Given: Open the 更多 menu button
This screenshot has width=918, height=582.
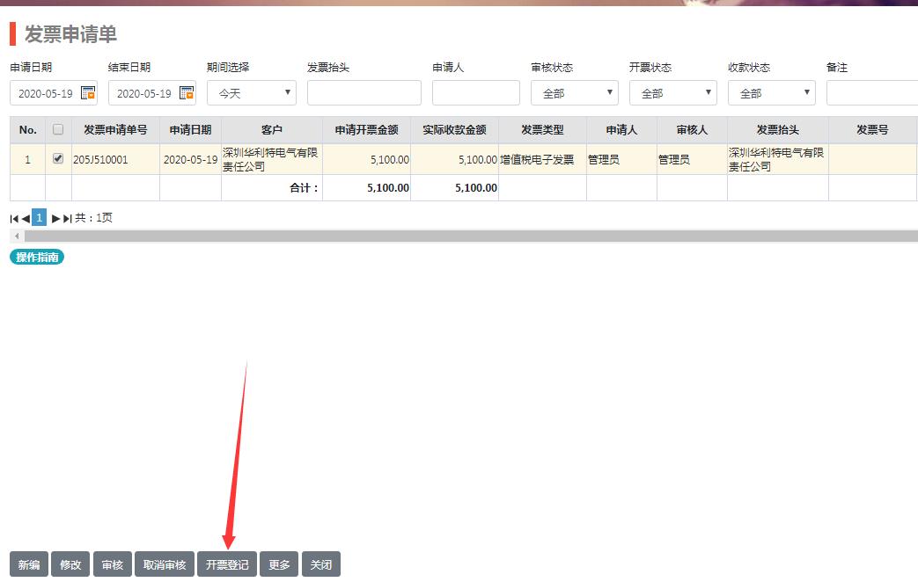Looking at the screenshot, I should 279,564.
